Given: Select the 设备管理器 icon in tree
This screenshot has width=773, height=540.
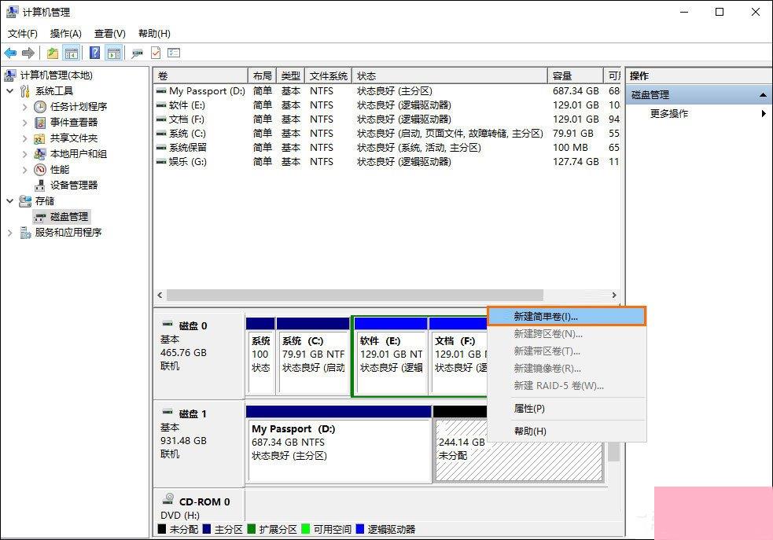Looking at the screenshot, I should pyautogui.click(x=40, y=186).
